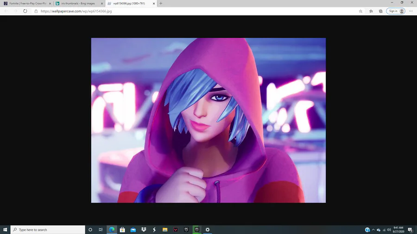Add this page to favorites with the star icon
417x234 pixels.
(360, 11)
